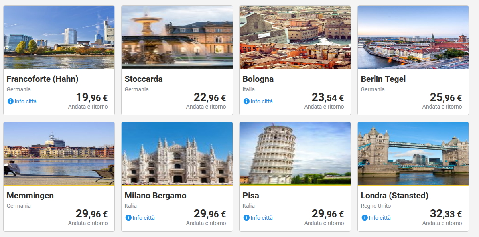This screenshot has height=237, width=479.
Task: Open the Milano Bergamo cathedral image
Action: pos(177,154)
